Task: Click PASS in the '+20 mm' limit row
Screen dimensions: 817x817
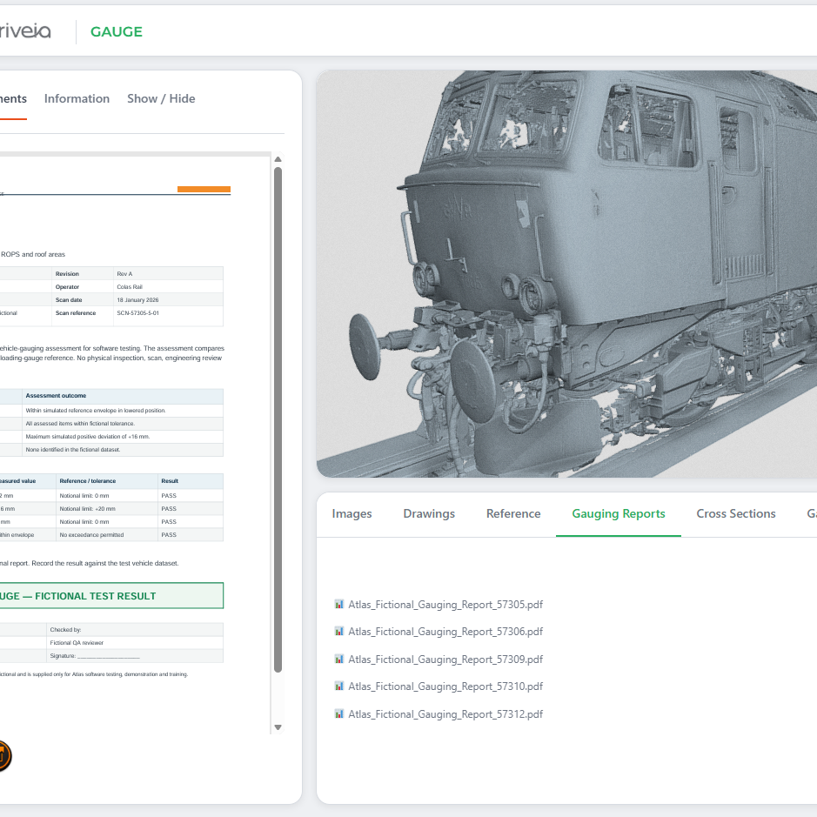Action: click(x=169, y=508)
